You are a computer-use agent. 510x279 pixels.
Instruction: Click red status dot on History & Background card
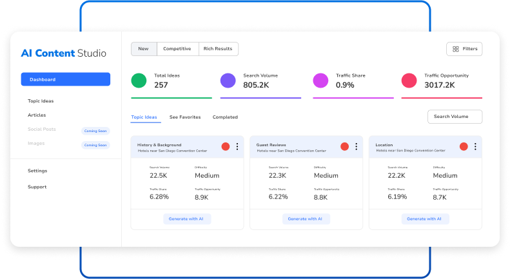tap(226, 147)
